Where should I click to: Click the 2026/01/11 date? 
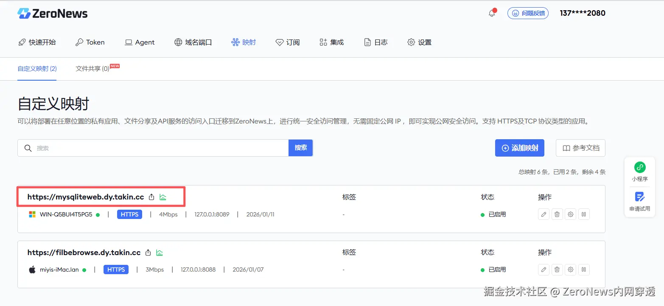[261, 214]
